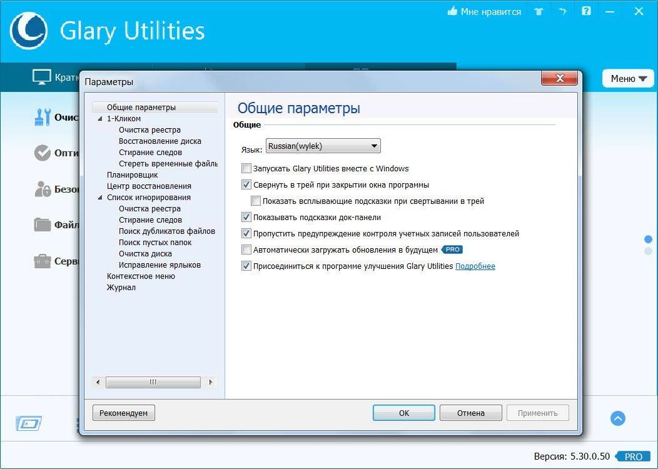The height and width of the screenshot is (469, 658).
Task: Click the tree scrollbar left arrow
Action: click(x=98, y=382)
